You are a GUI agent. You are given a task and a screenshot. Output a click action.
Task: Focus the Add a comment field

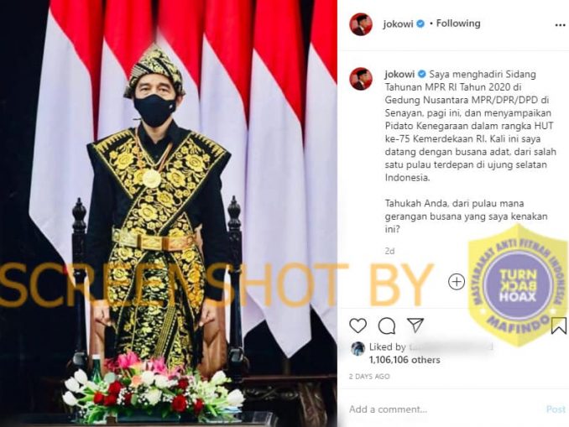pyautogui.click(x=445, y=409)
